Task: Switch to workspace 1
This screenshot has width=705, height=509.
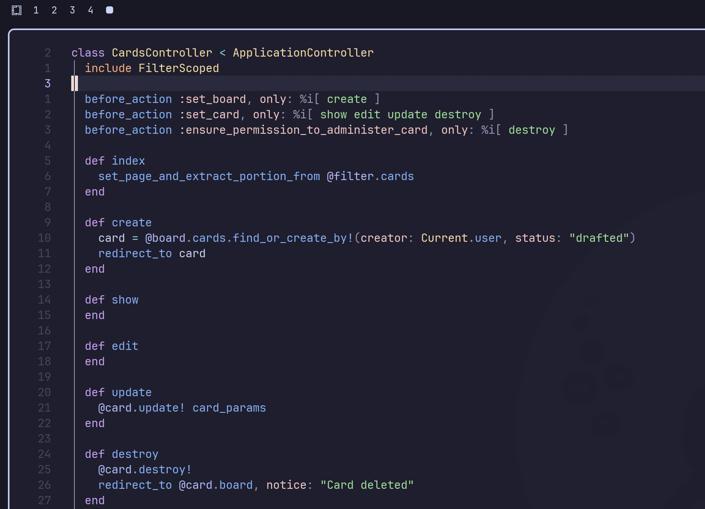Action: coord(36,10)
